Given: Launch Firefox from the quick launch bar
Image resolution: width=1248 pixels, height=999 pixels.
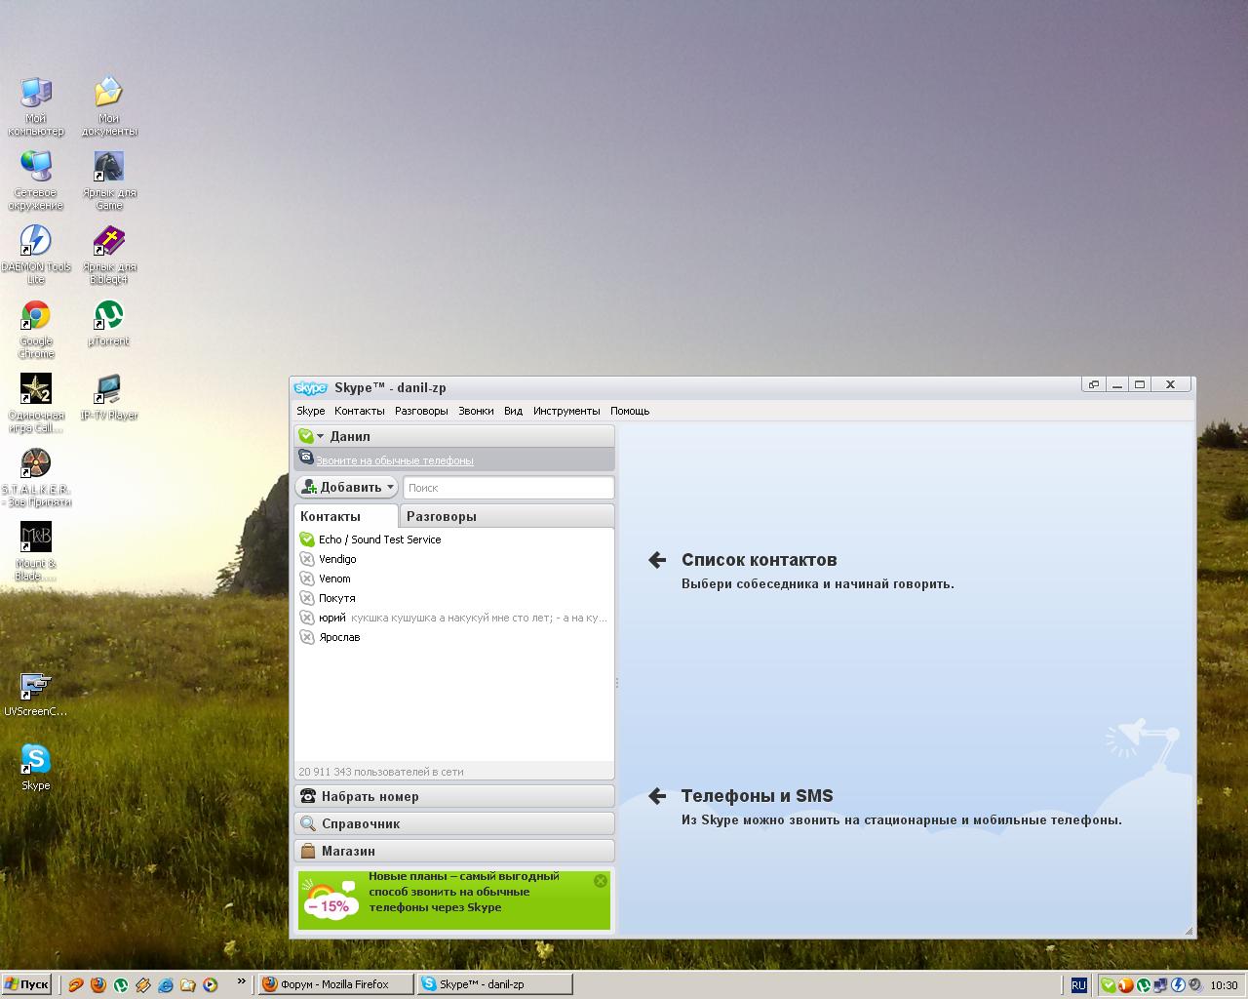Looking at the screenshot, I should (98, 985).
